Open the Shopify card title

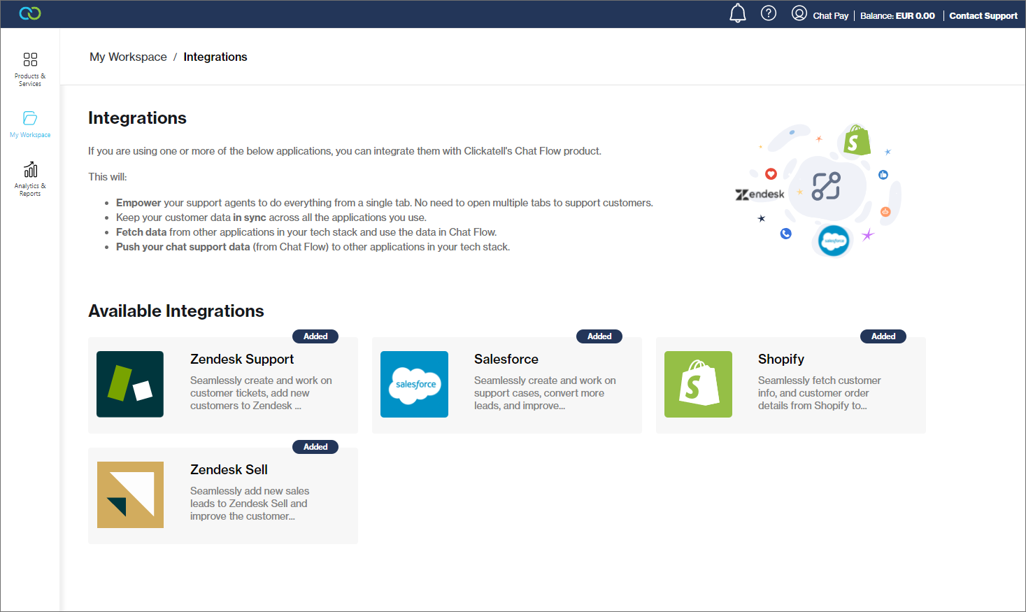[781, 359]
